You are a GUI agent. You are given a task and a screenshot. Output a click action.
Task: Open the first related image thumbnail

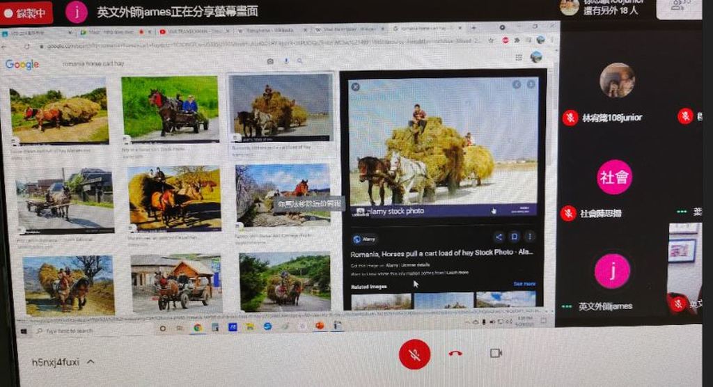point(381,301)
